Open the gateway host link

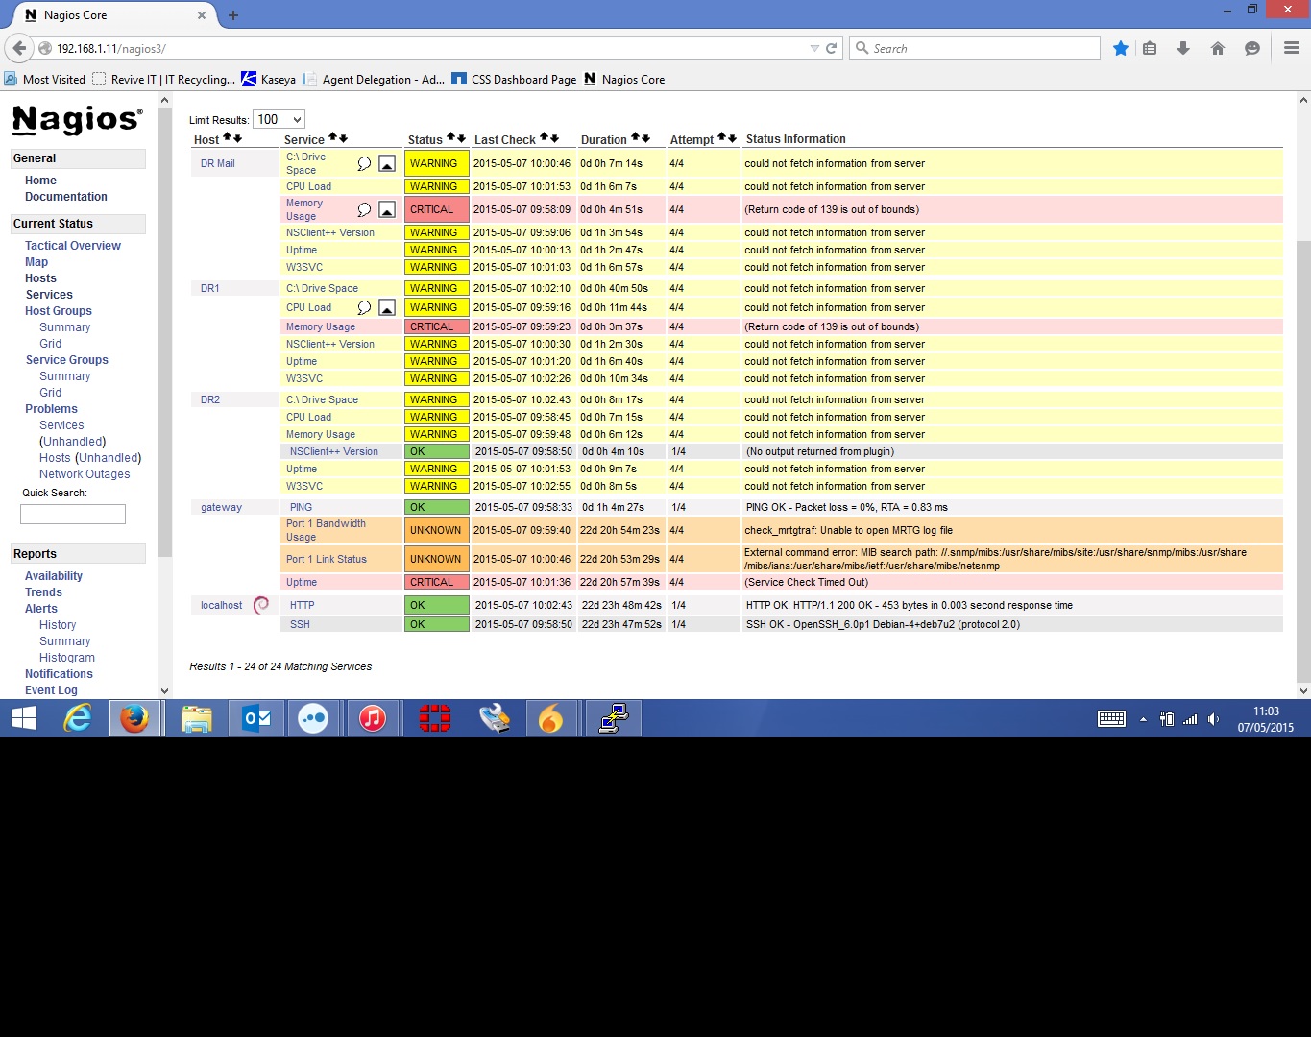coord(221,507)
